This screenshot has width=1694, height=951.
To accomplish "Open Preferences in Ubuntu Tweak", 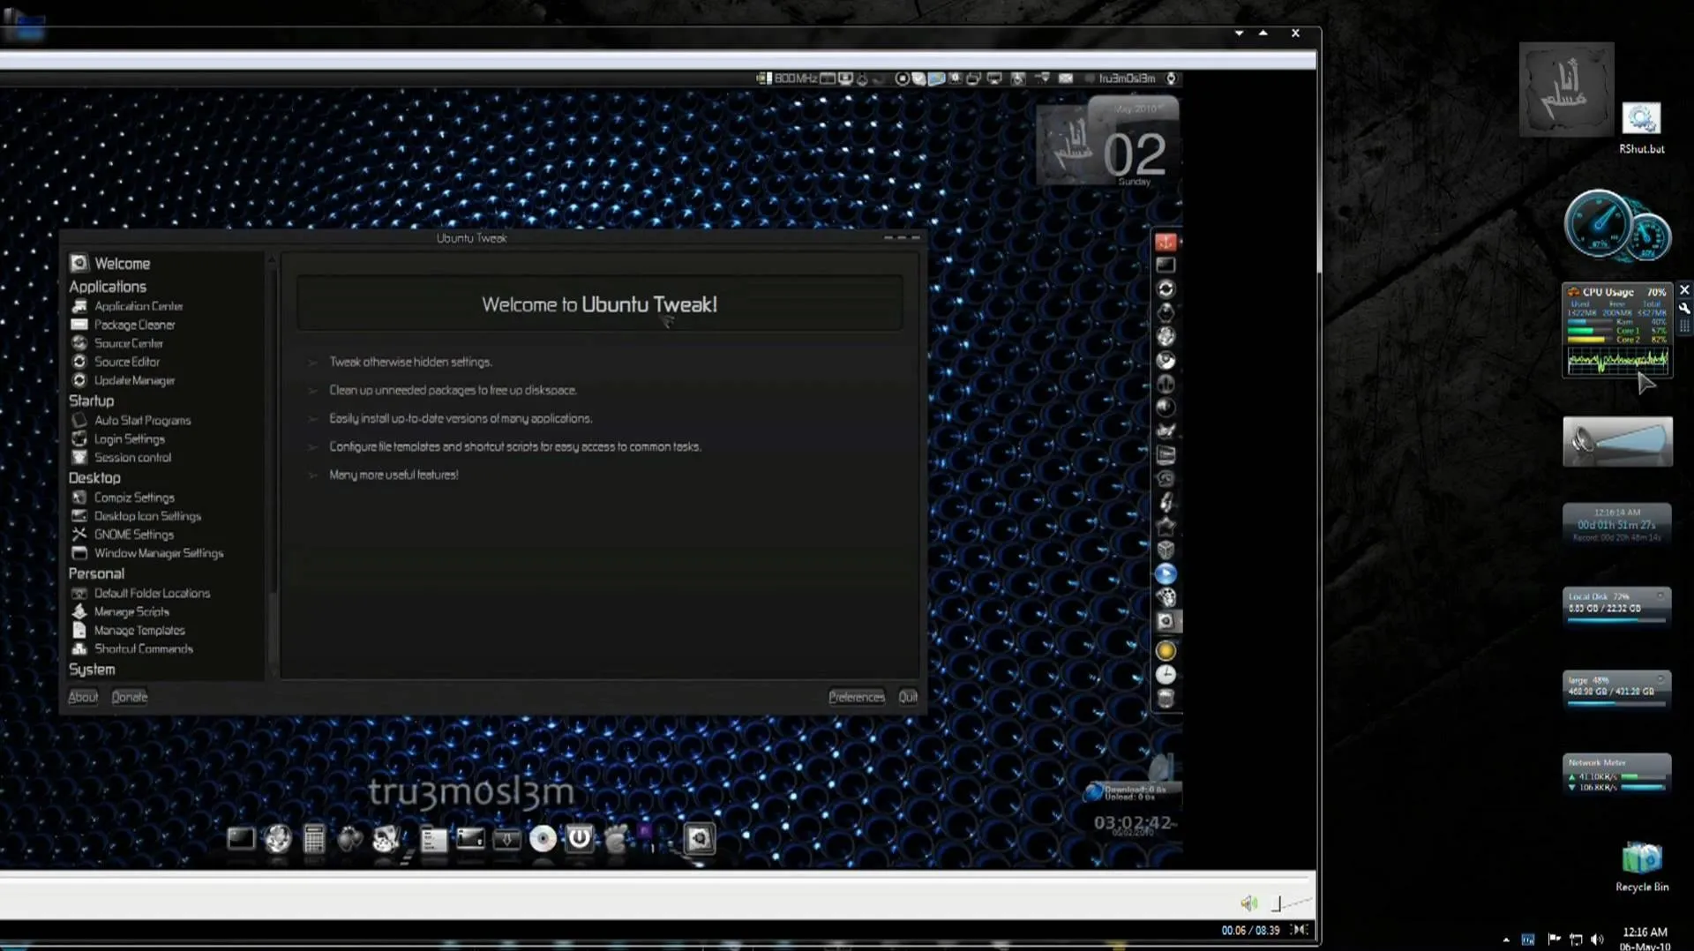I will point(856,697).
